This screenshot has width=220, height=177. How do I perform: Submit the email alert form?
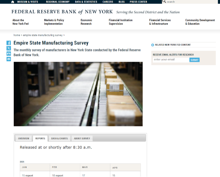click(195, 60)
